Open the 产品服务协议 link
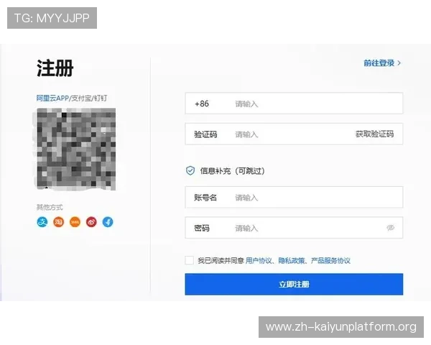This screenshot has width=431, height=345. tap(330, 260)
